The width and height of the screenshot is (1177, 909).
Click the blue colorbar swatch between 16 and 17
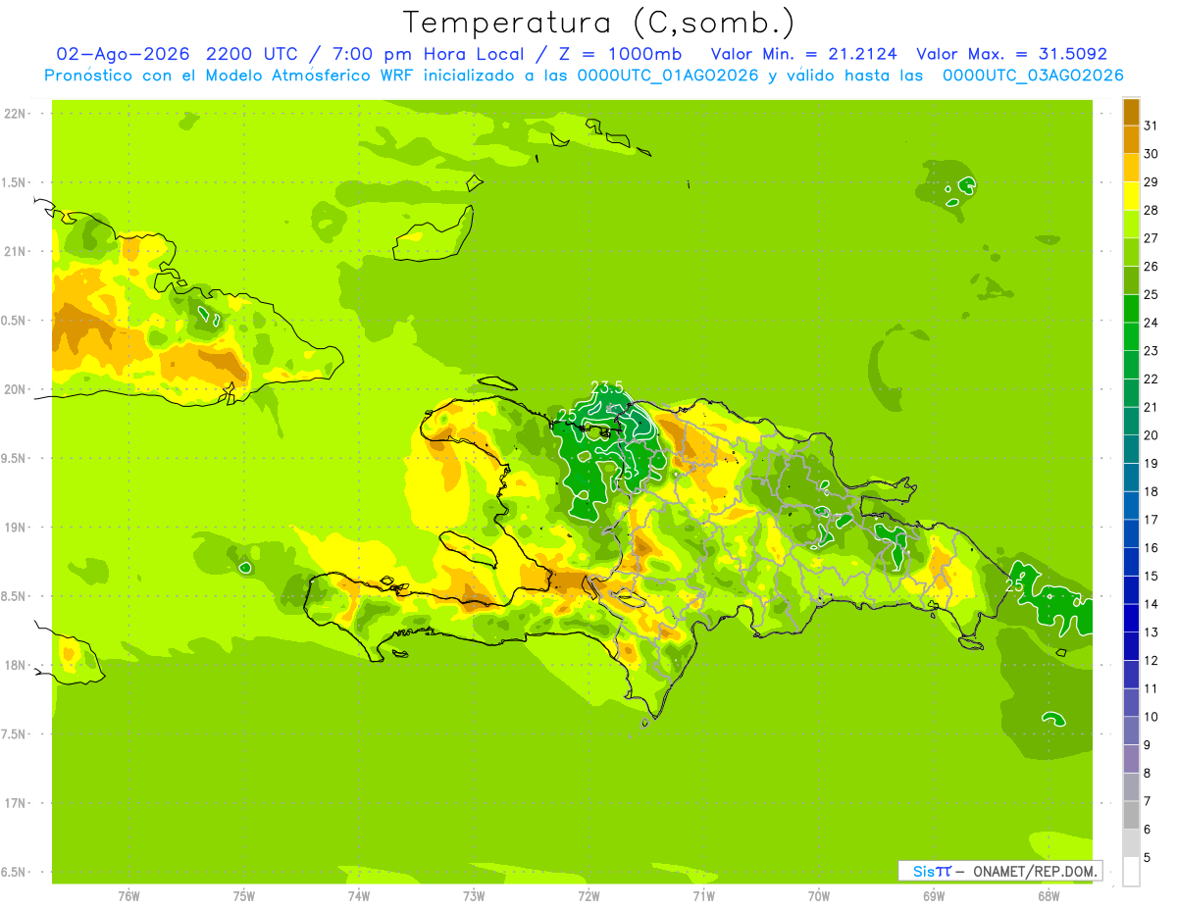pos(1131,533)
